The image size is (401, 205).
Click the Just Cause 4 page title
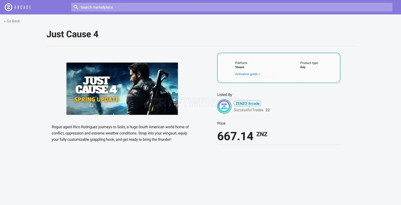pos(72,34)
